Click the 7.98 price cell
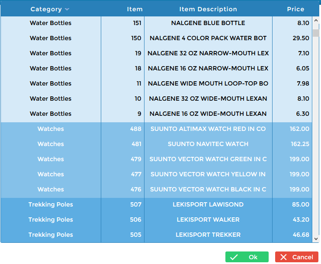This screenshot has height=264, width=321. pyautogui.click(x=292, y=83)
